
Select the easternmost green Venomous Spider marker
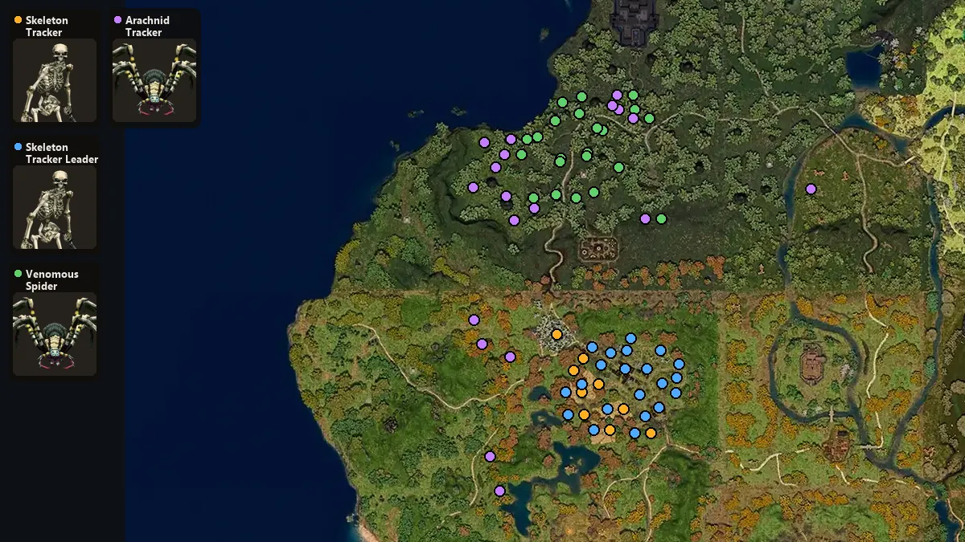661,218
